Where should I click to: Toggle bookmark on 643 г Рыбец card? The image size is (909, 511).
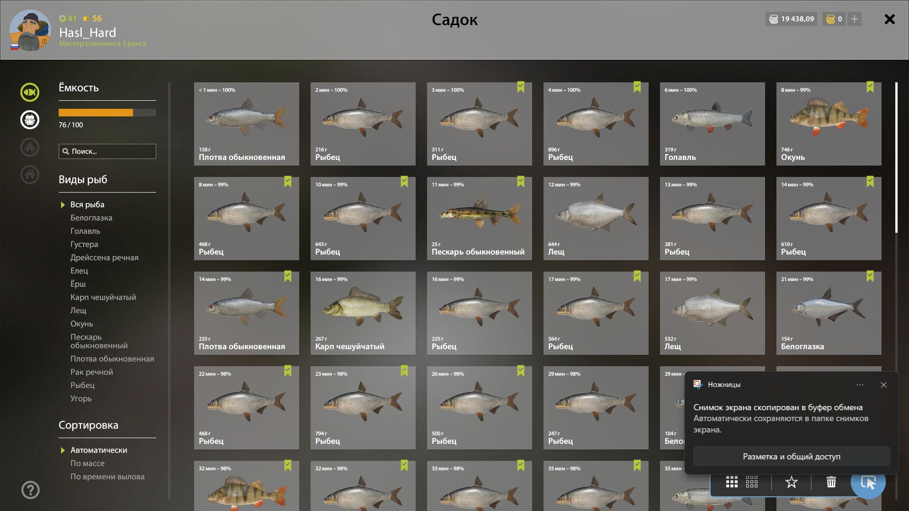click(404, 182)
